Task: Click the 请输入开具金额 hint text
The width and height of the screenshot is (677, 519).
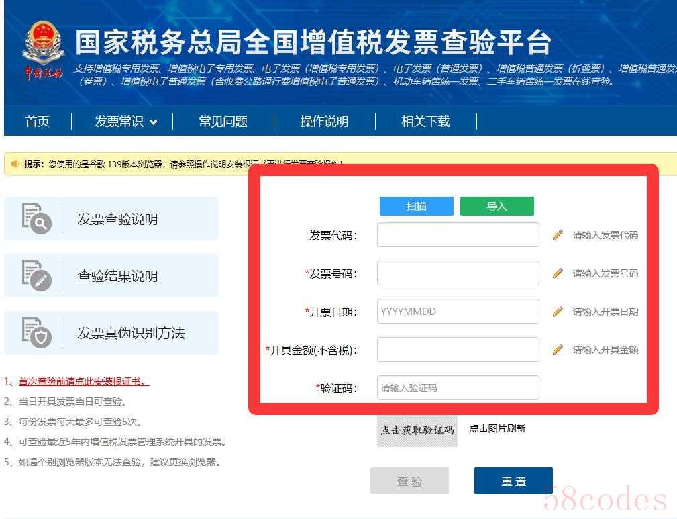Action: pyautogui.click(x=605, y=350)
